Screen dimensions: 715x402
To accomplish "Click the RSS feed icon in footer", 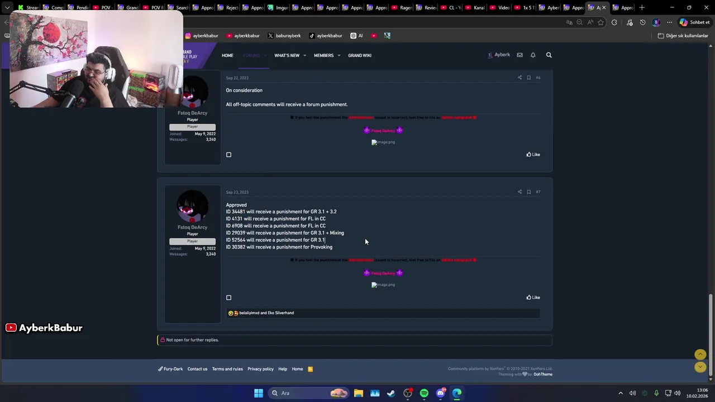I will pyautogui.click(x=310, y=369).
